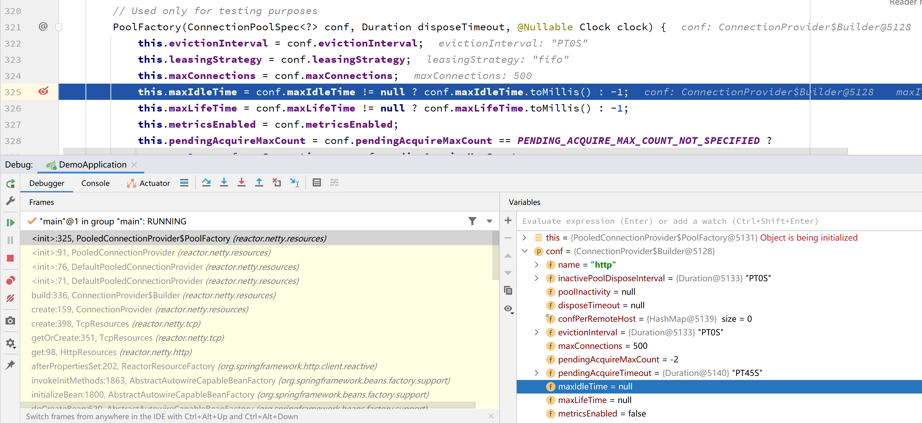
Task: Toggle the frames filter funnel icon
Action: [472, 221]
